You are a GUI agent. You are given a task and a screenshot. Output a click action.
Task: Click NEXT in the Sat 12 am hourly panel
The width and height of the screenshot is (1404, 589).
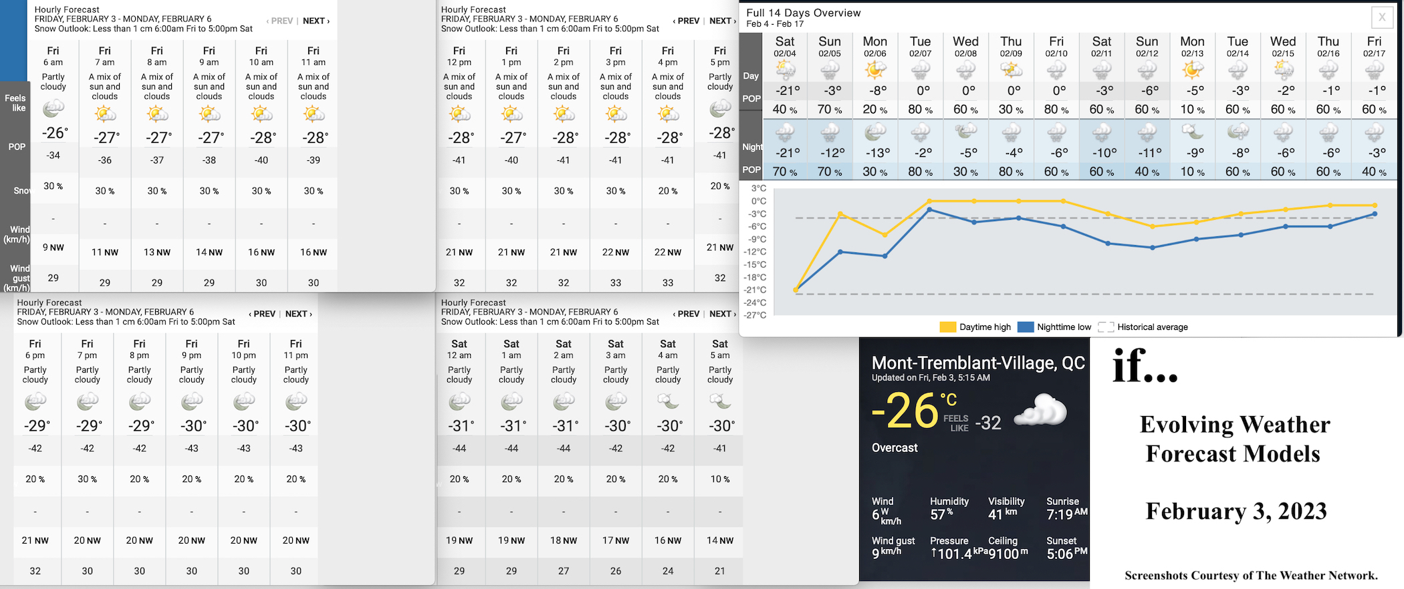tap(723, 314)
